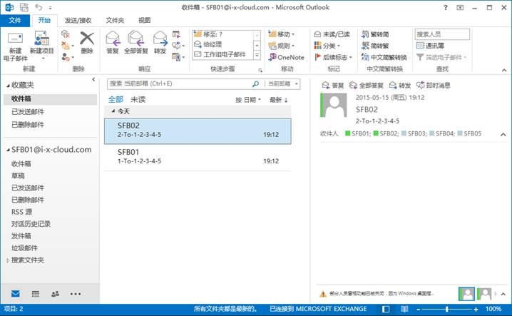Select quick step 工作组电子邮件
Viewport: 512px width, 316px height.
[x=223, y=55]
